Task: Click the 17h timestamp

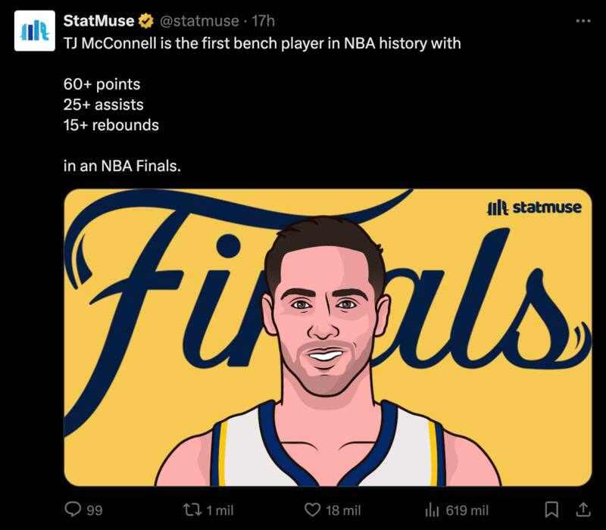Action: (x=263, y=21)
